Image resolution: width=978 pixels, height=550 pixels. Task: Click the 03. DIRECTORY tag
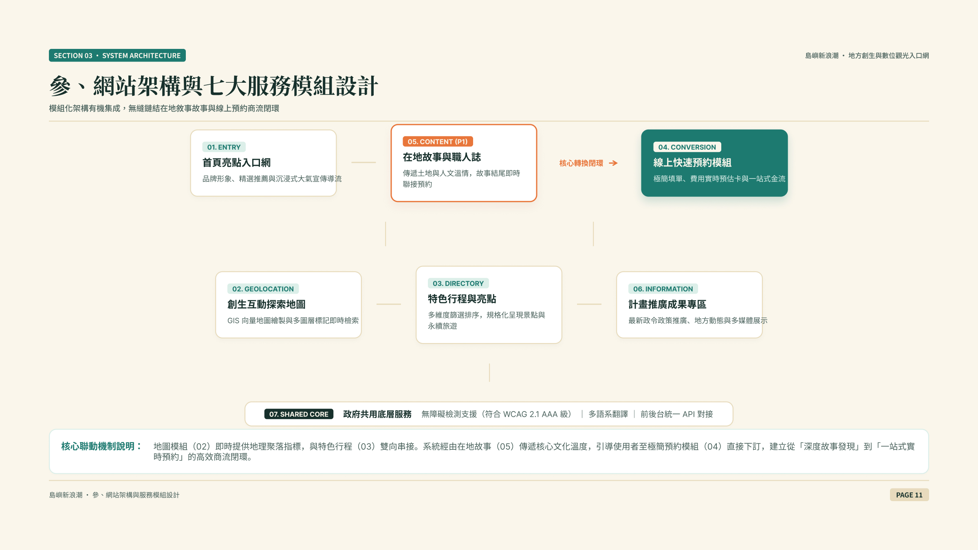click(458, 283)
